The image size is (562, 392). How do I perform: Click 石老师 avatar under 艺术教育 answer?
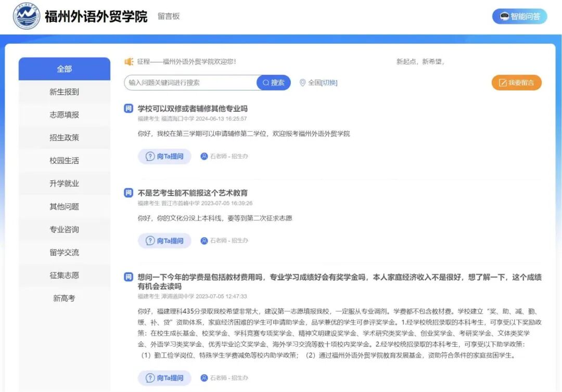[204, 241]
